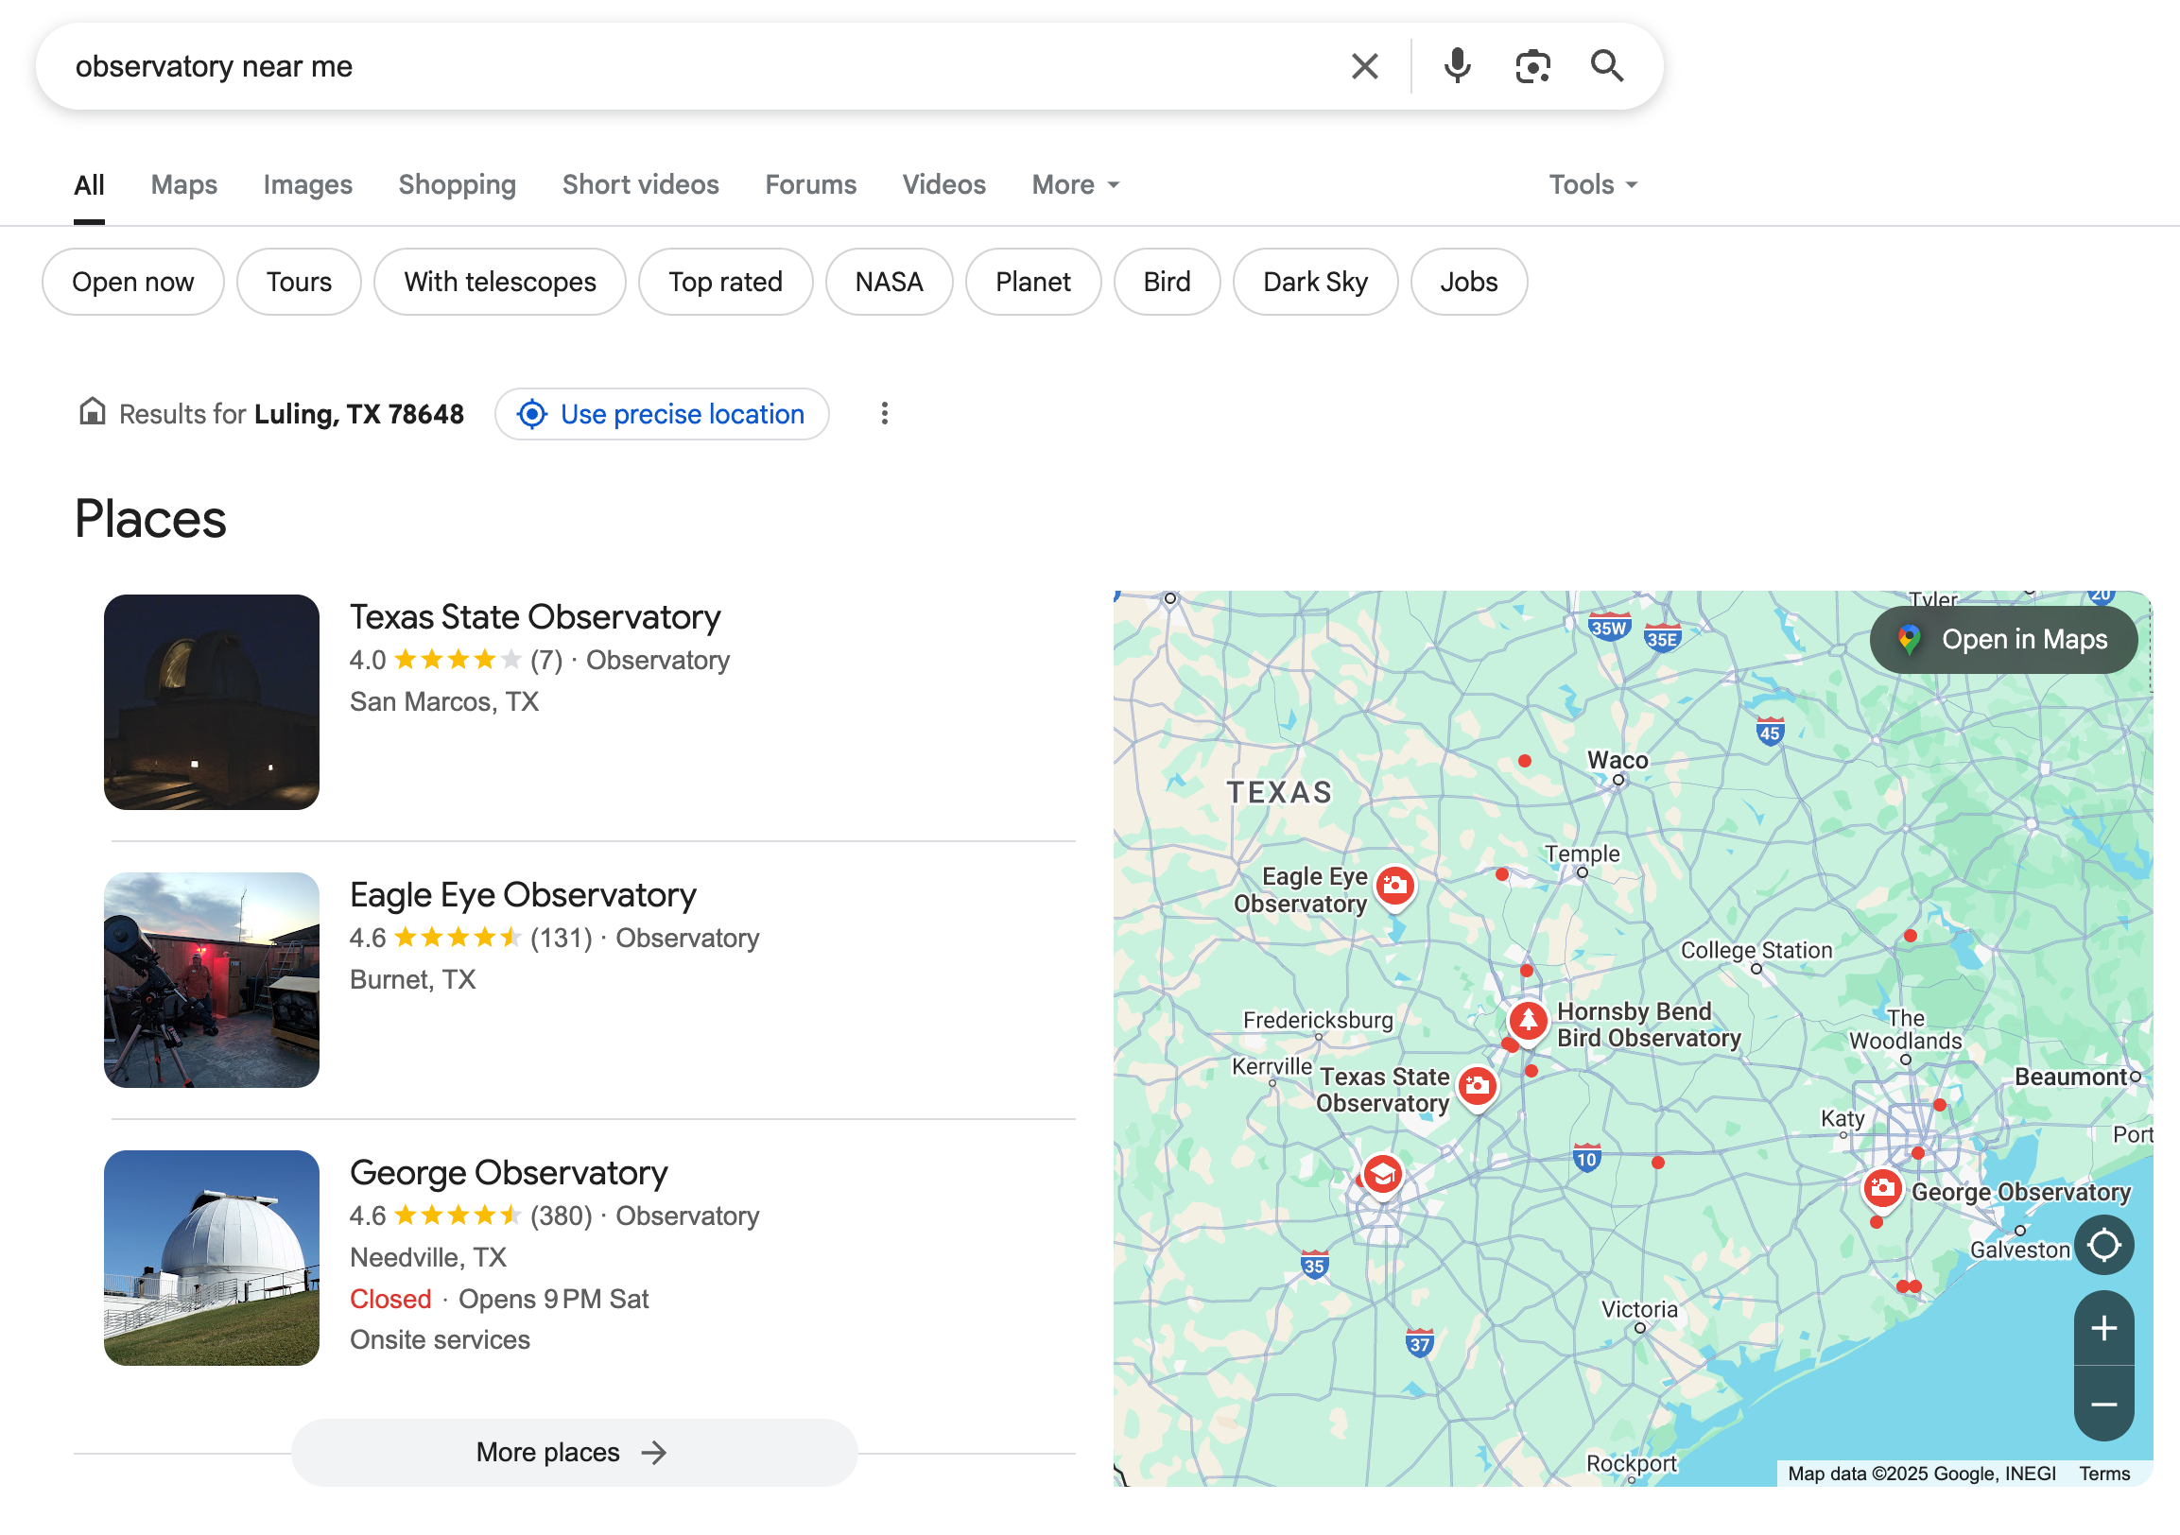Click the home icon beside Results for

(x=92, y=413)
